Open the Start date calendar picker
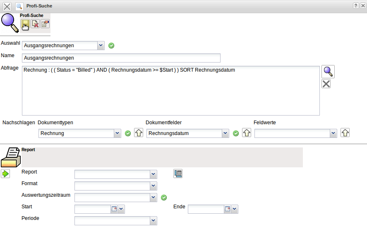The height and width of the screenshot is (234, 367). [x=114, y=209]
